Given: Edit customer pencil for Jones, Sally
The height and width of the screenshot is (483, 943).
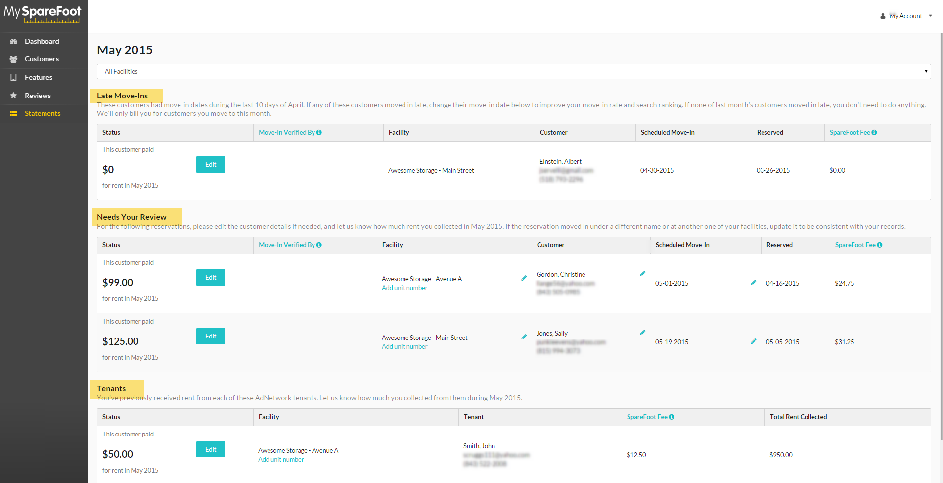Looking at the screenshot, I should pos(643,333).
